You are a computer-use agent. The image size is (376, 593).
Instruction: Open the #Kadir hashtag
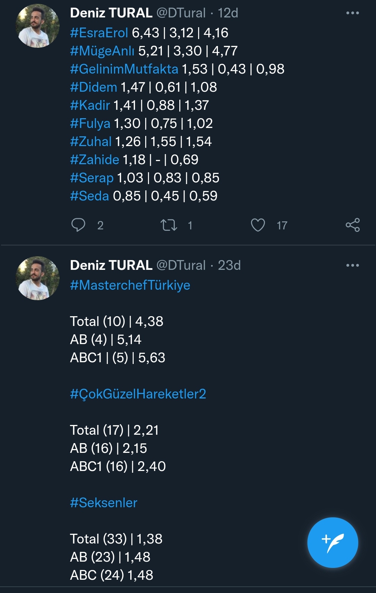pos(90,105)
